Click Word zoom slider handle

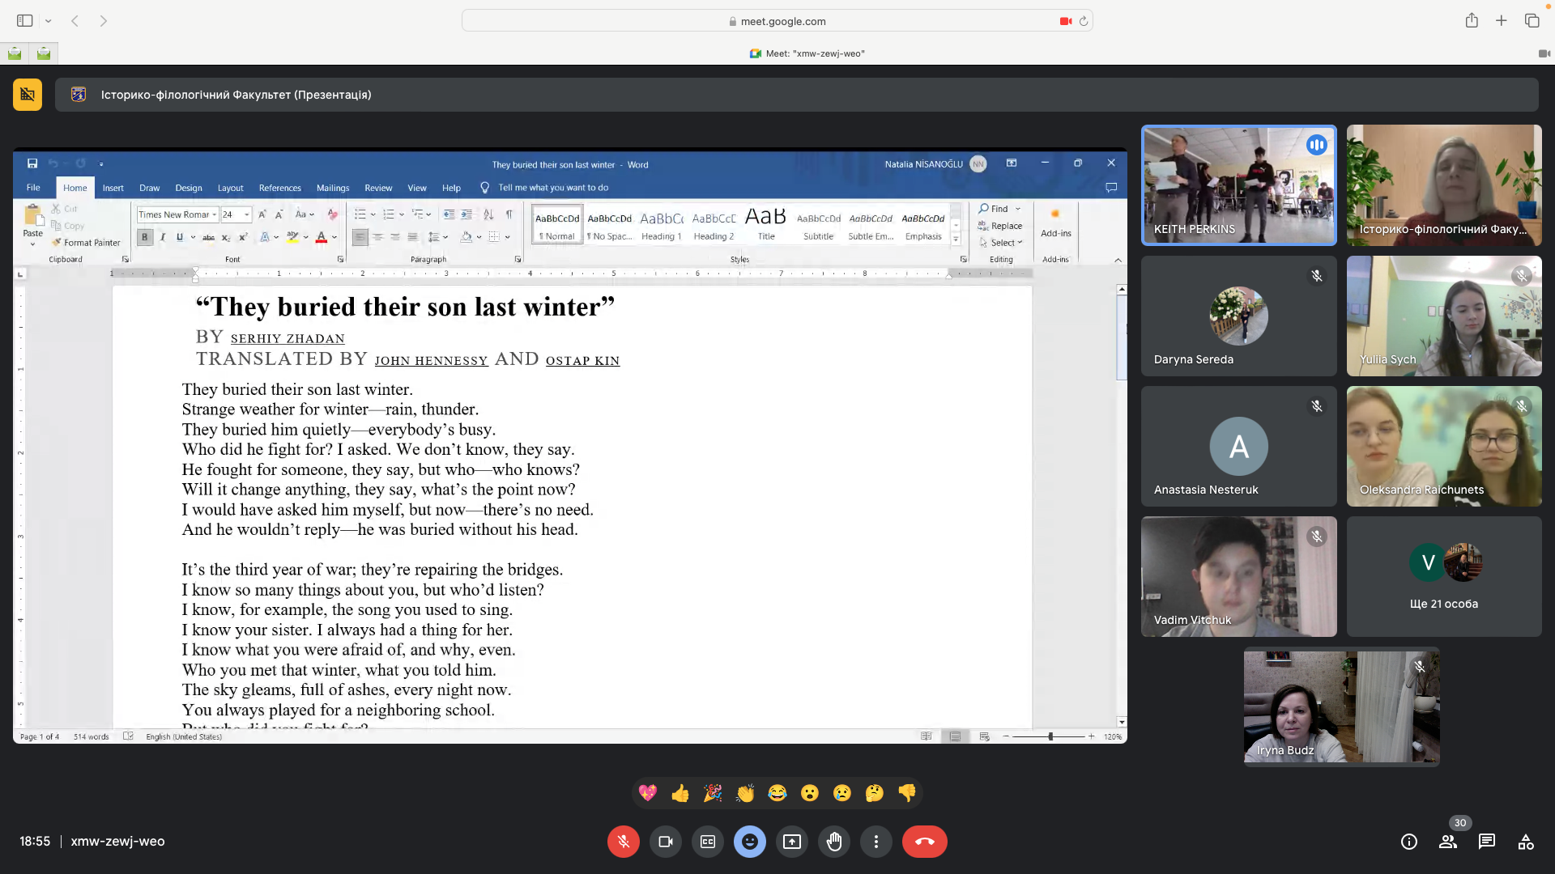pos(1050,736)
